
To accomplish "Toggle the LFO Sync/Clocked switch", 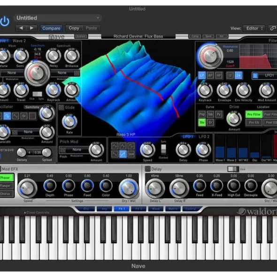I will point(163,149).
